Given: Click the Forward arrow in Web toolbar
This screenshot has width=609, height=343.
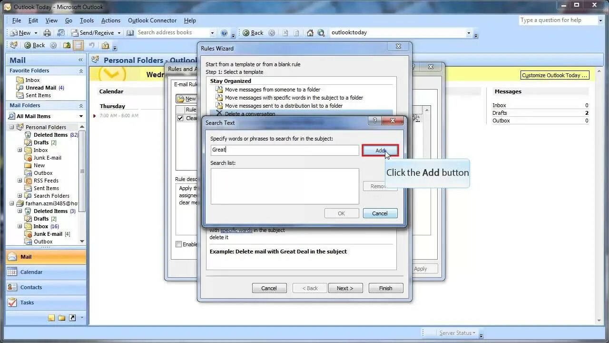Looking at the screenshot, I should [x=272, y=33].
